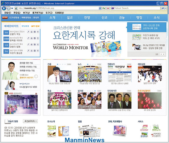Download the 행복을 위하여 sermon
Image resolution: width=169 pixels, height=143 pixels.
coord(38,38)
